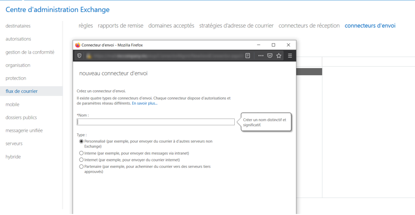The height and width of the screenshot is (215, 415).
Task: Go to the domaines acceptés tab
Action: click(171, 26)
